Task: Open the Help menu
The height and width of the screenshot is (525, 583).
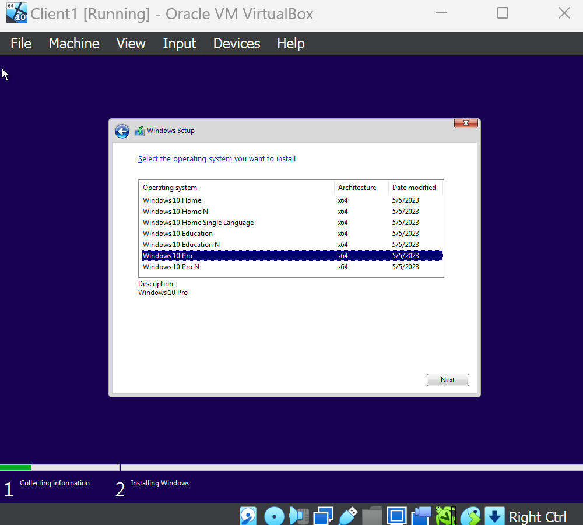Action: point(291,44)
